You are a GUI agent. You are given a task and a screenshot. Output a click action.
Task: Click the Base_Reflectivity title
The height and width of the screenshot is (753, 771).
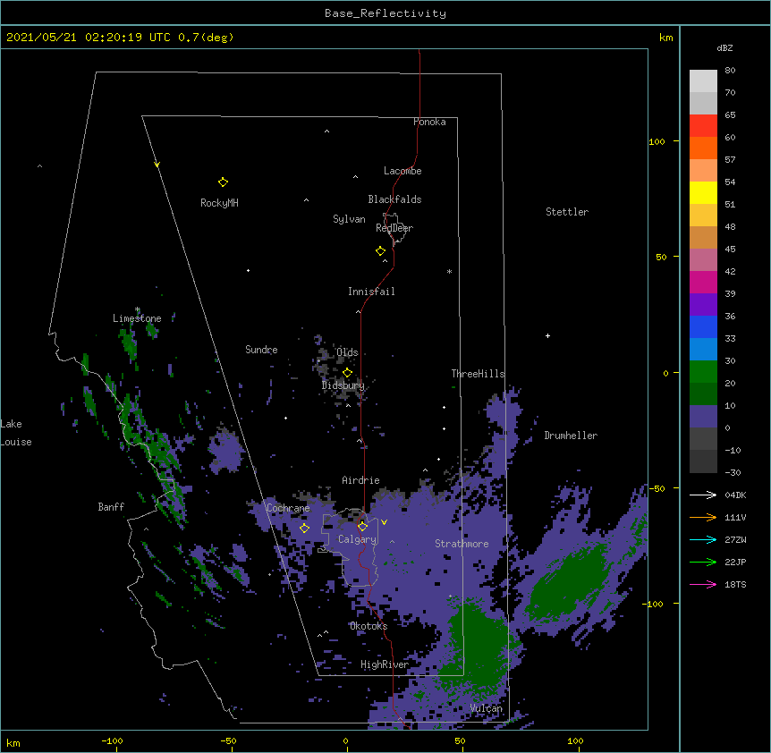tap(385, 13)
